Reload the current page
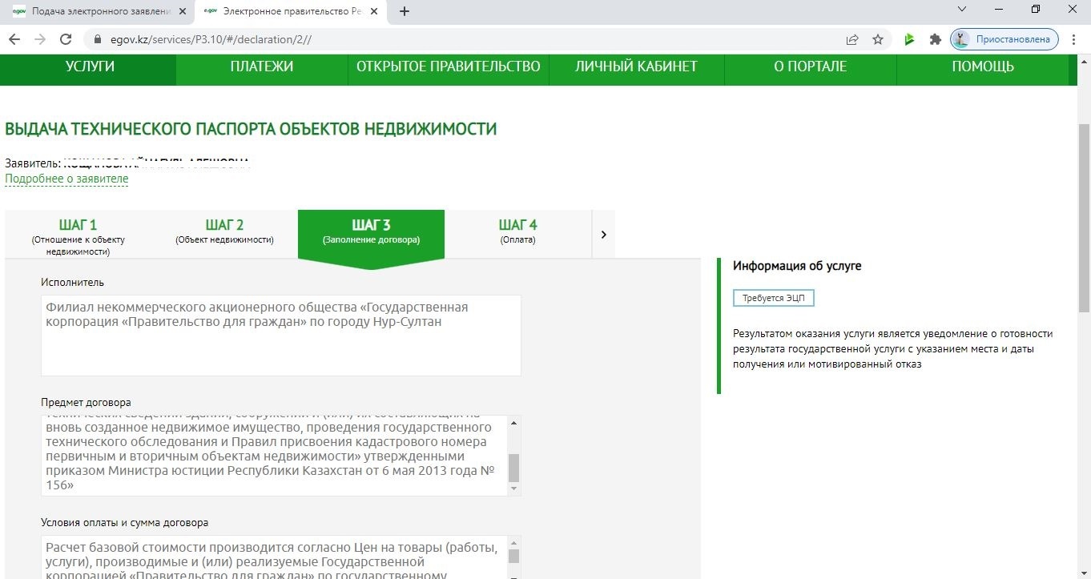 66,39
